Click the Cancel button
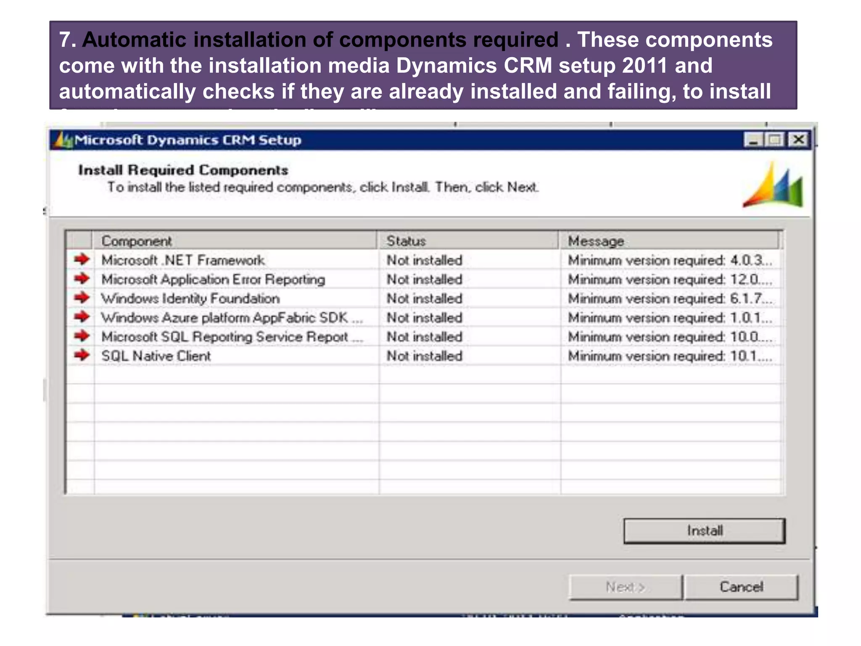Screen dimensions: 861x646 click(x=741, y=587)
